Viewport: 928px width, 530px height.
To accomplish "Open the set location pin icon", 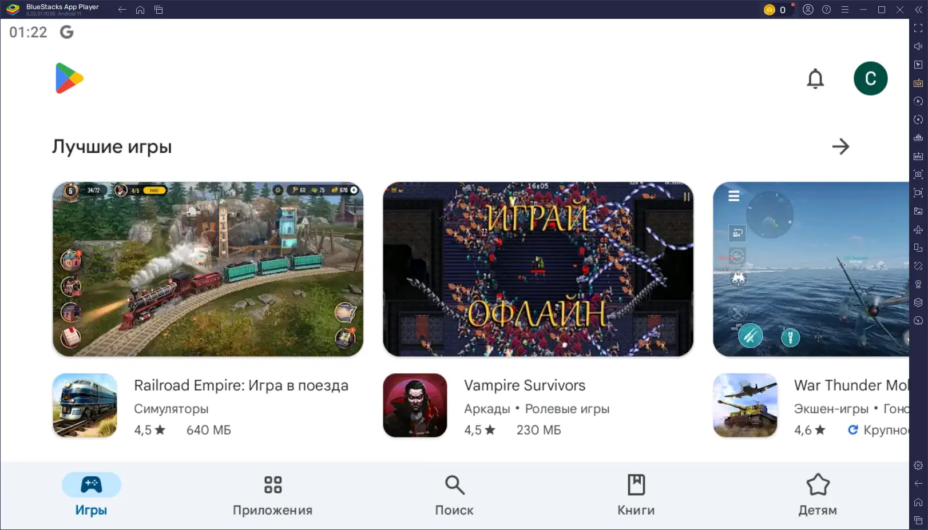I will [x=918, y=284].
